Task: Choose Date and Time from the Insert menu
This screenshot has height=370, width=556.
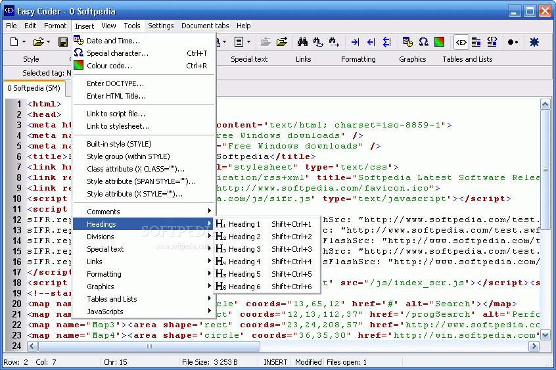Action: tap(144, 41)
